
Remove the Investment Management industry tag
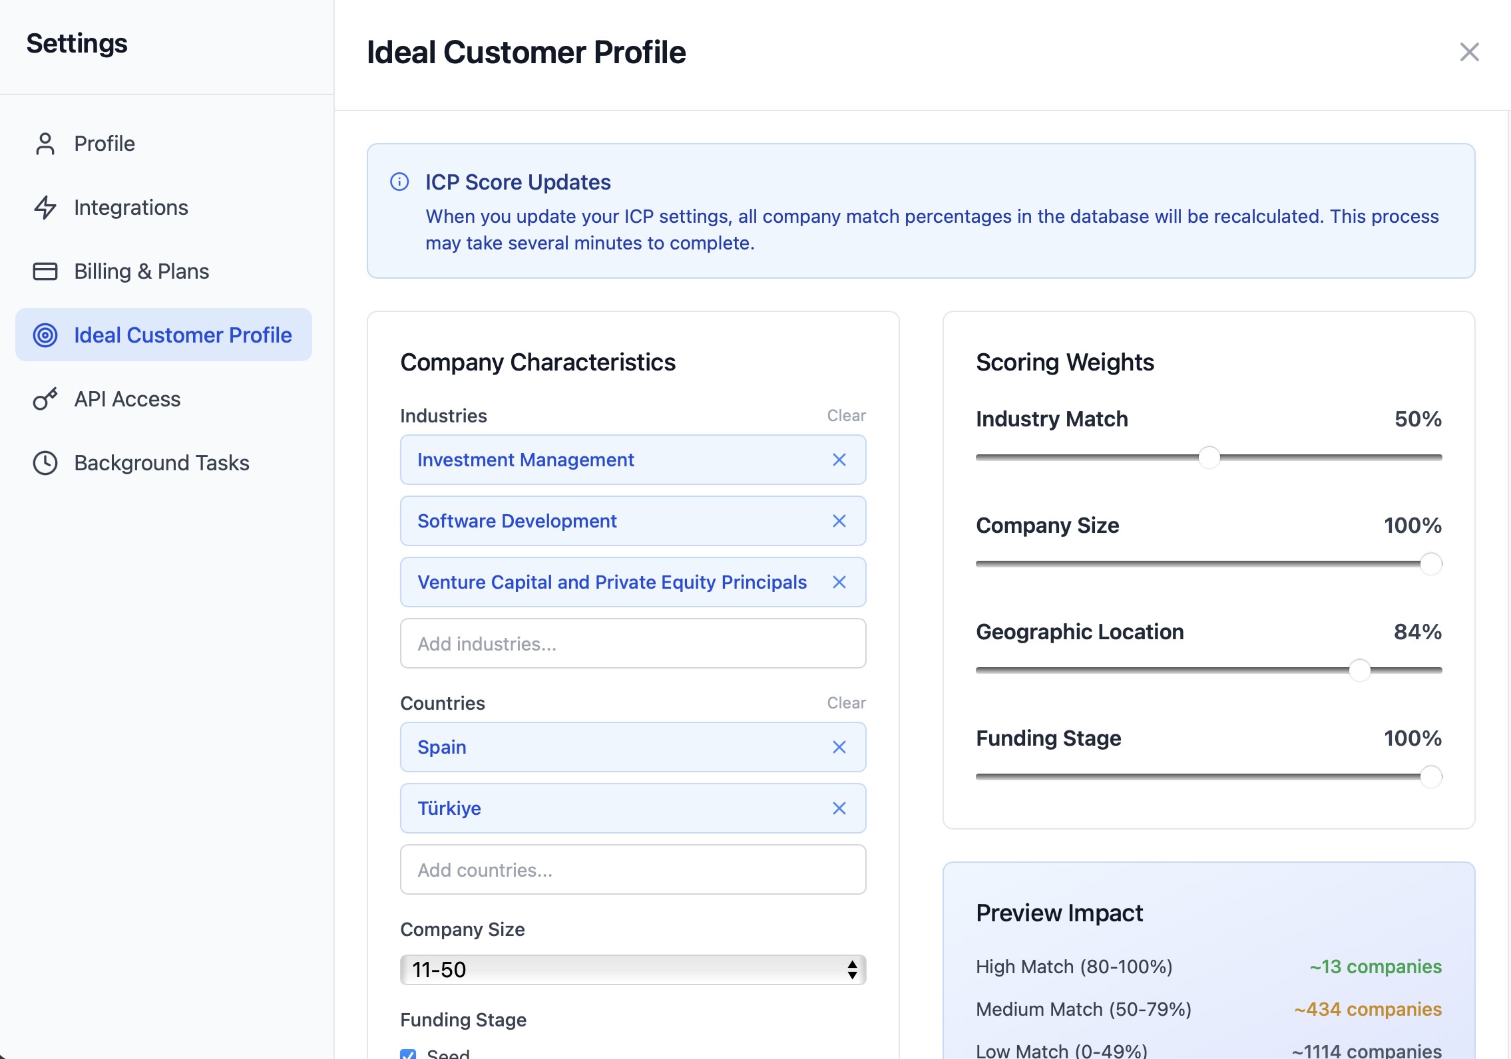coord(839,460)
